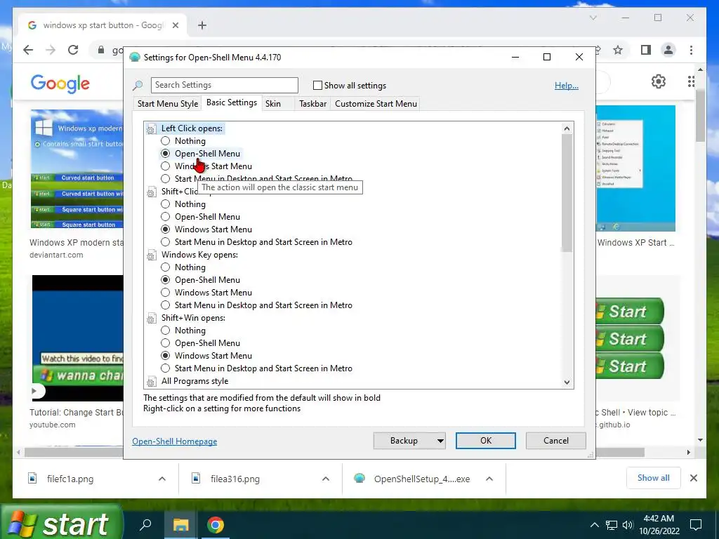Open the notification center icon
719x539 pixels.
pyautogui.click(x=696, y=525)
